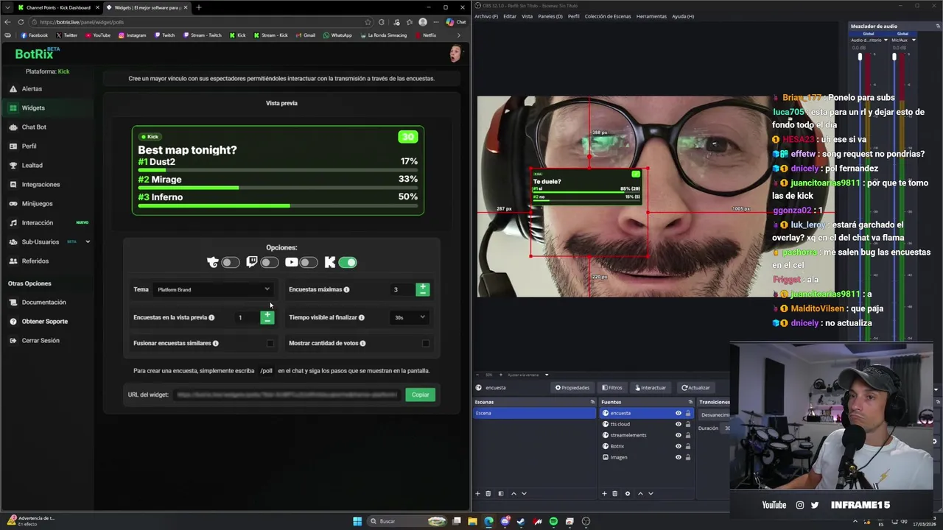This screenshot has height=530, width=943.
Task: Add a new scene in OBS Escenas
Action: (477, 493)
